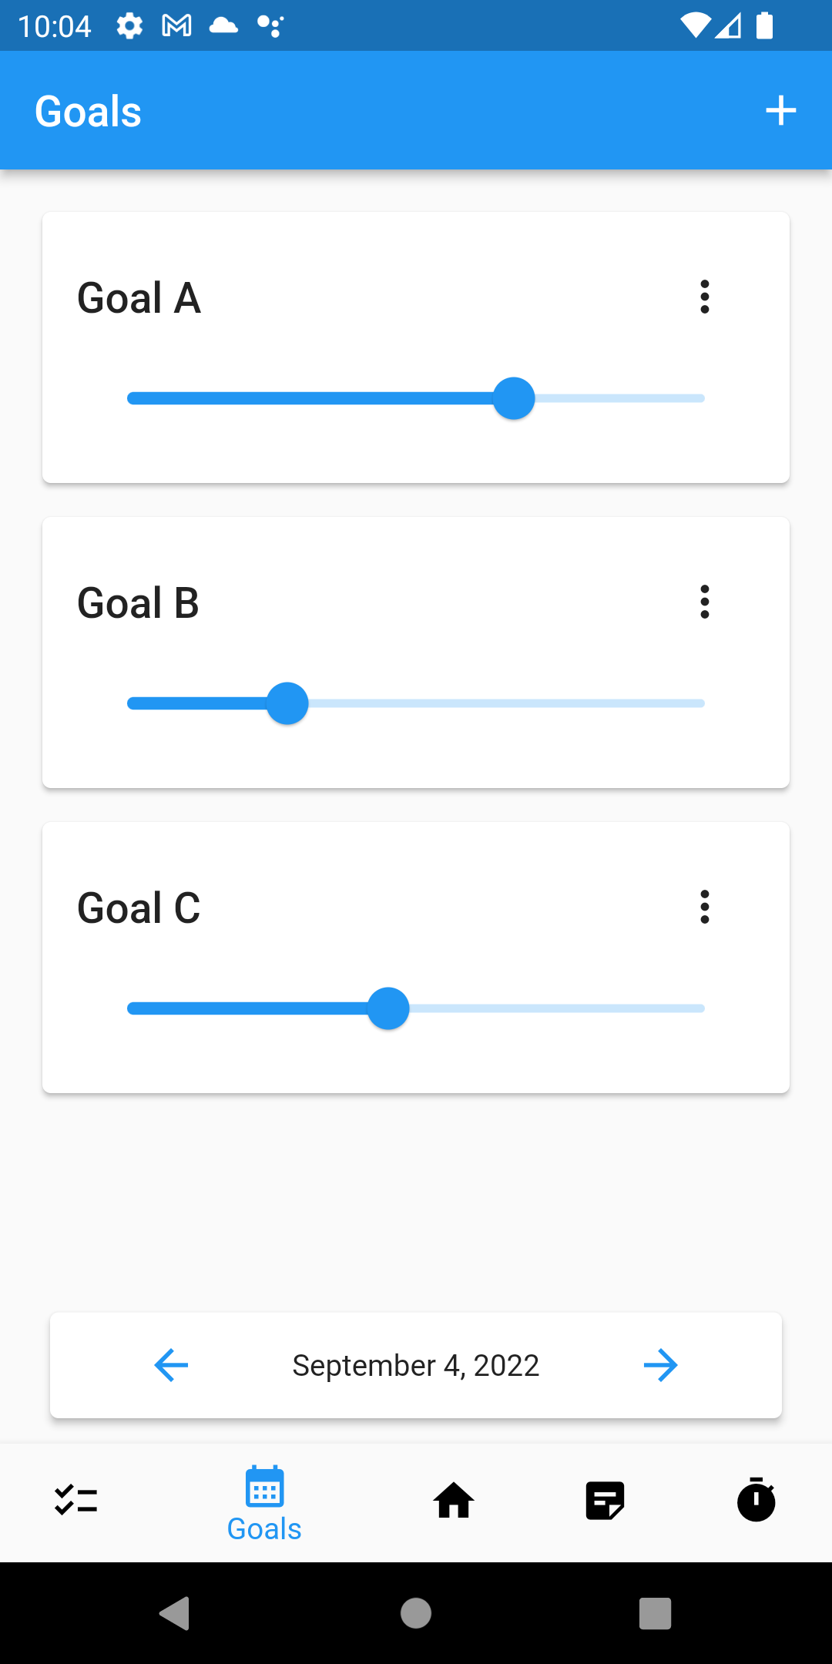Image resolution: width=832 pixels, height=1664 pixels.
Task: Go to the home tab icon
Action: coord(454,1501)
